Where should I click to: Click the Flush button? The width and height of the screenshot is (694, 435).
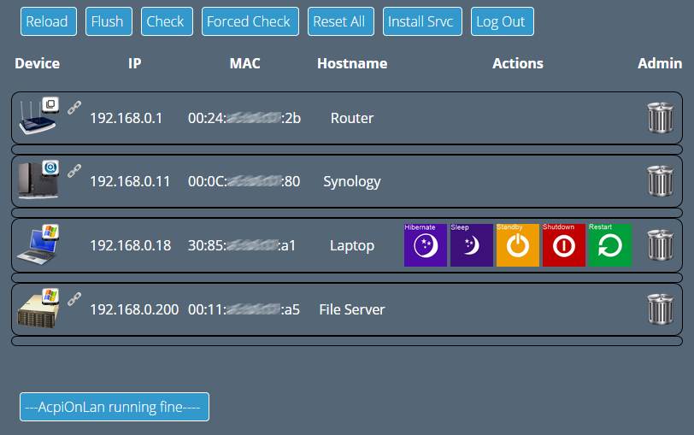pyautogui.click(x=109, y=21)
